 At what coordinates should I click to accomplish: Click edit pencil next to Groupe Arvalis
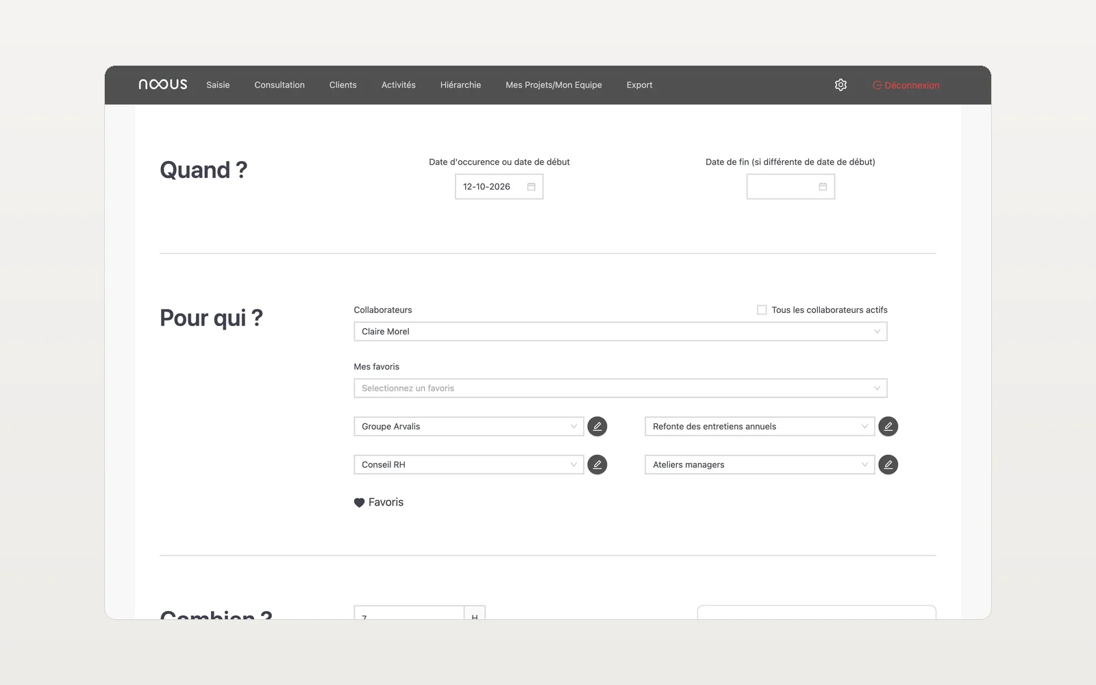[597, 426]
